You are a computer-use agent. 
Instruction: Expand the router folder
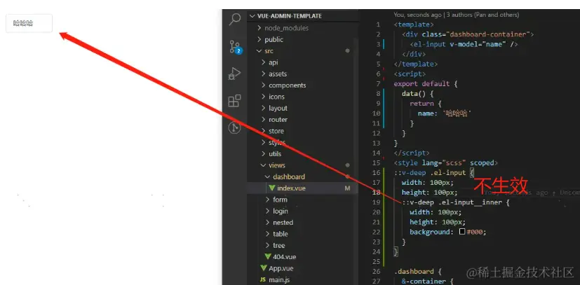coord(264,119)
